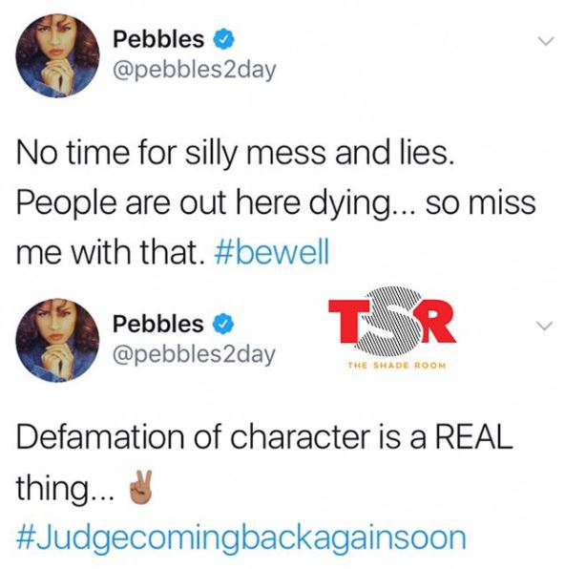
Task: Open the avatar on the Defamation tweet
Action: click(57, 340)
